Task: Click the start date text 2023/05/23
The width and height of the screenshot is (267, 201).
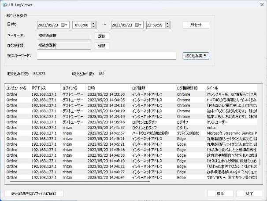Action: point(48,25)
